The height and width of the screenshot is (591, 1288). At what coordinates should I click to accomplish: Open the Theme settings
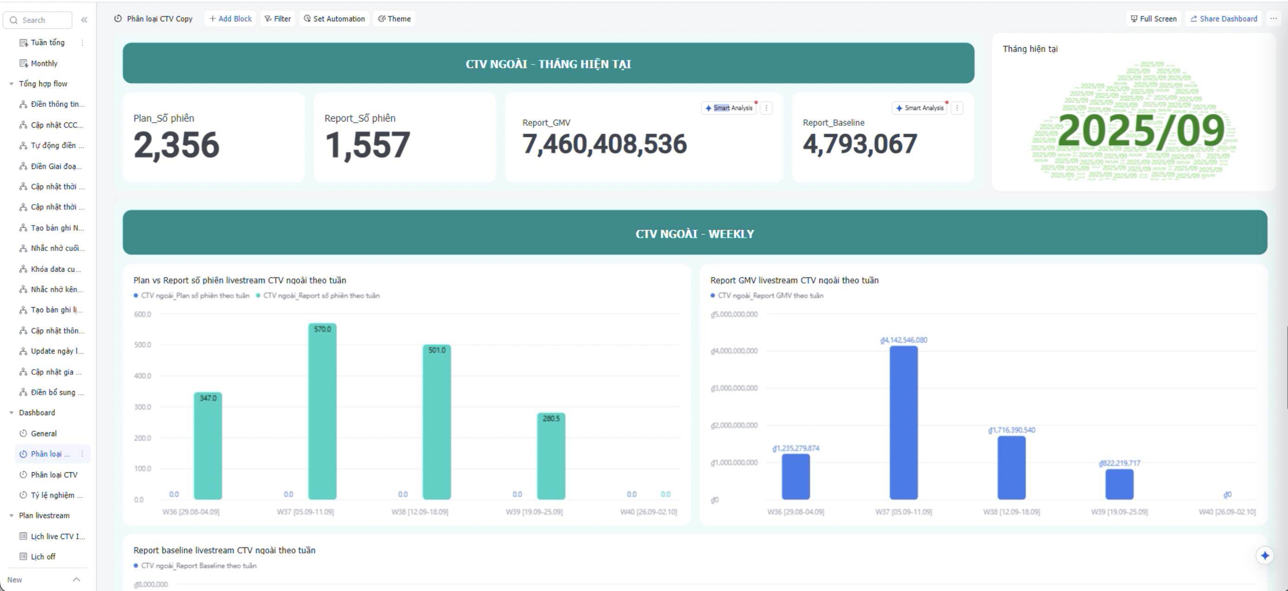coord(394,19)
